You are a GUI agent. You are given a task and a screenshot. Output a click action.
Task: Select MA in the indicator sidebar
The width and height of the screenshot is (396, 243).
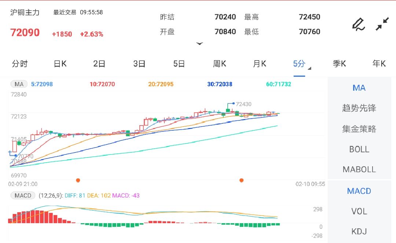pos(359,88)
